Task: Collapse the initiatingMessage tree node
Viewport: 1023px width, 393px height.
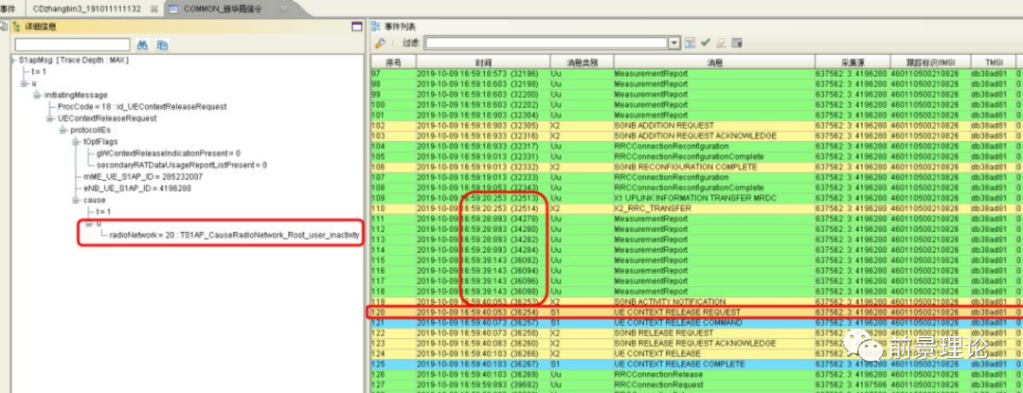Action: [36, 95]
